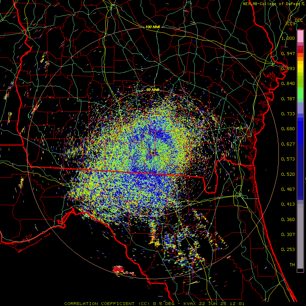Click the Correlation Coefficient KVAX caption text

point(154,304)
